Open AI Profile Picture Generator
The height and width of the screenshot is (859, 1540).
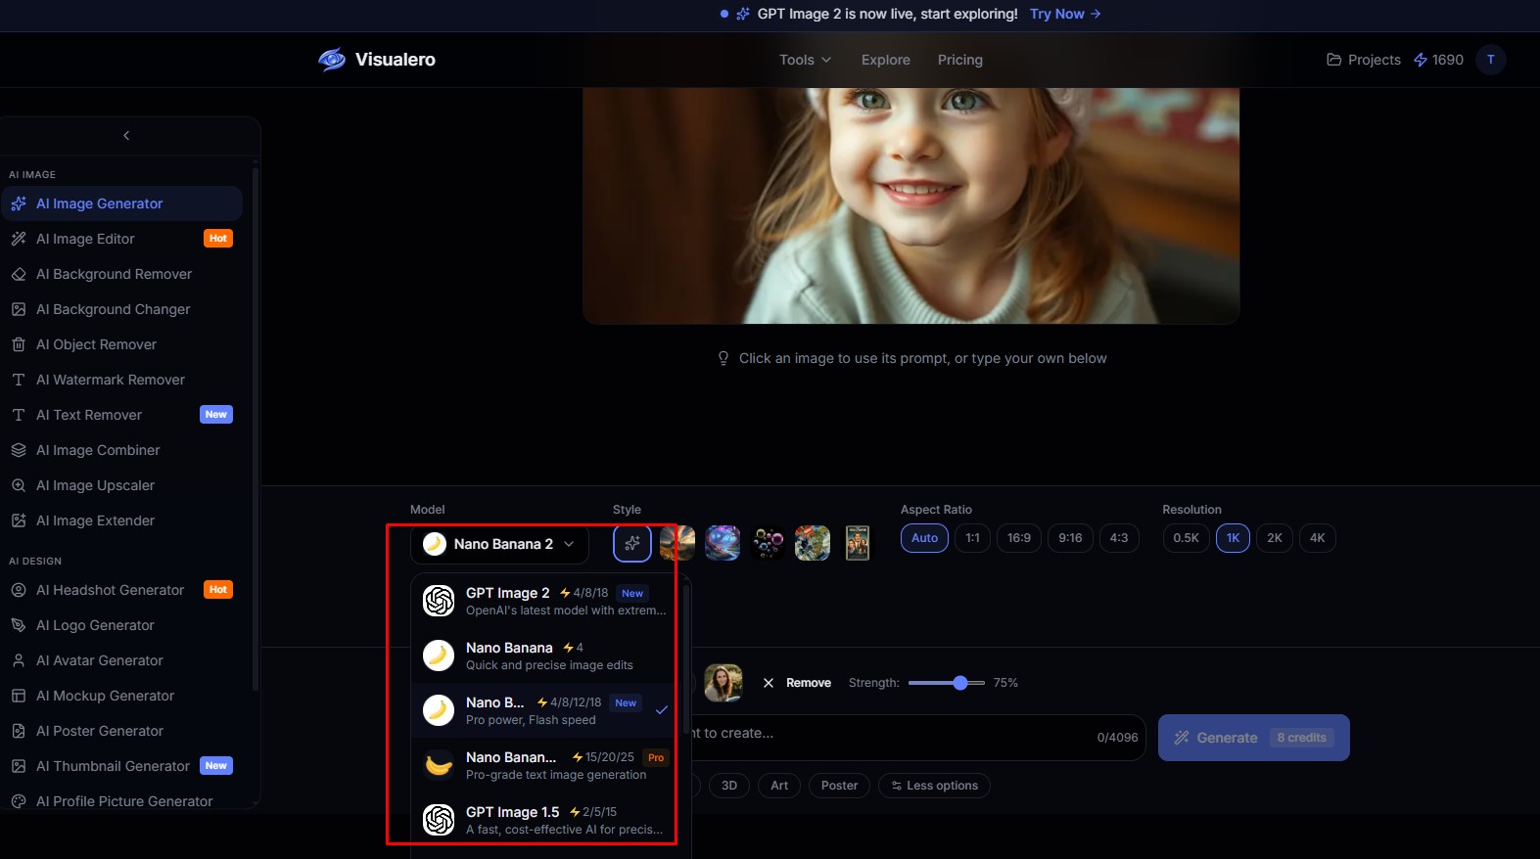(121, 799)
